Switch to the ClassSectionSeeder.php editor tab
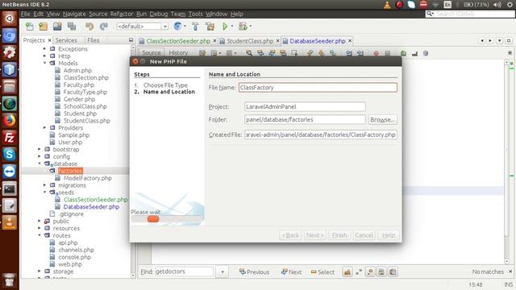 pos(178,41)
